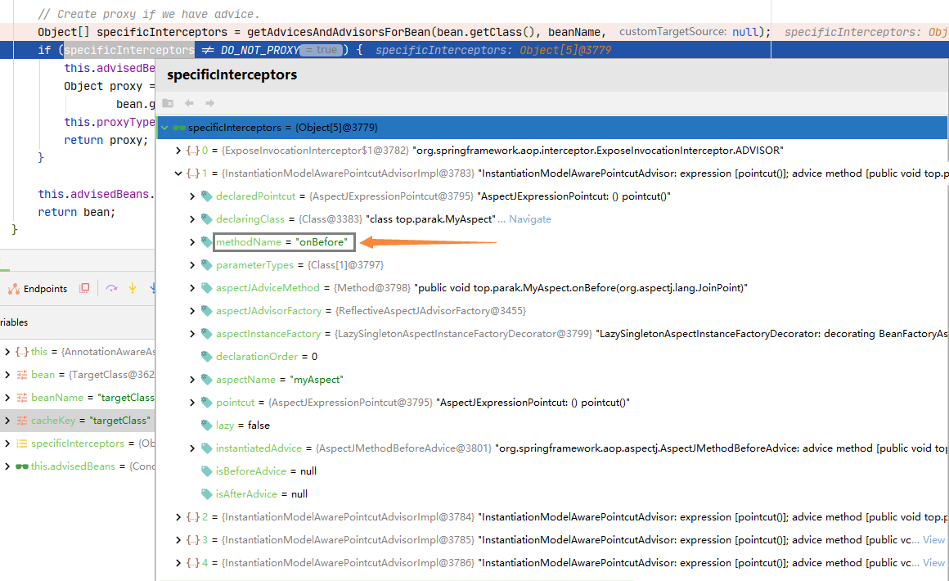Select the declarationOrder = 0 row
Image resolution: width=949 pixels, height=581 pixels.
pos(551,357)
